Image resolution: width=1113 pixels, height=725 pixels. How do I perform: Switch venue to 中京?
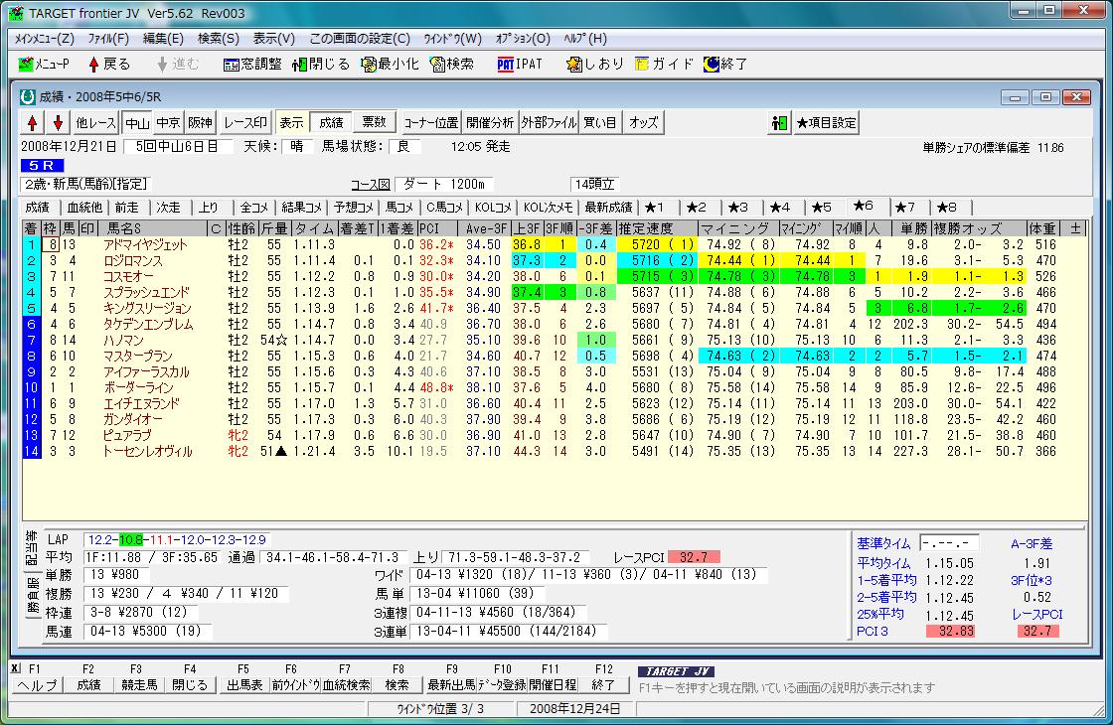168,123
